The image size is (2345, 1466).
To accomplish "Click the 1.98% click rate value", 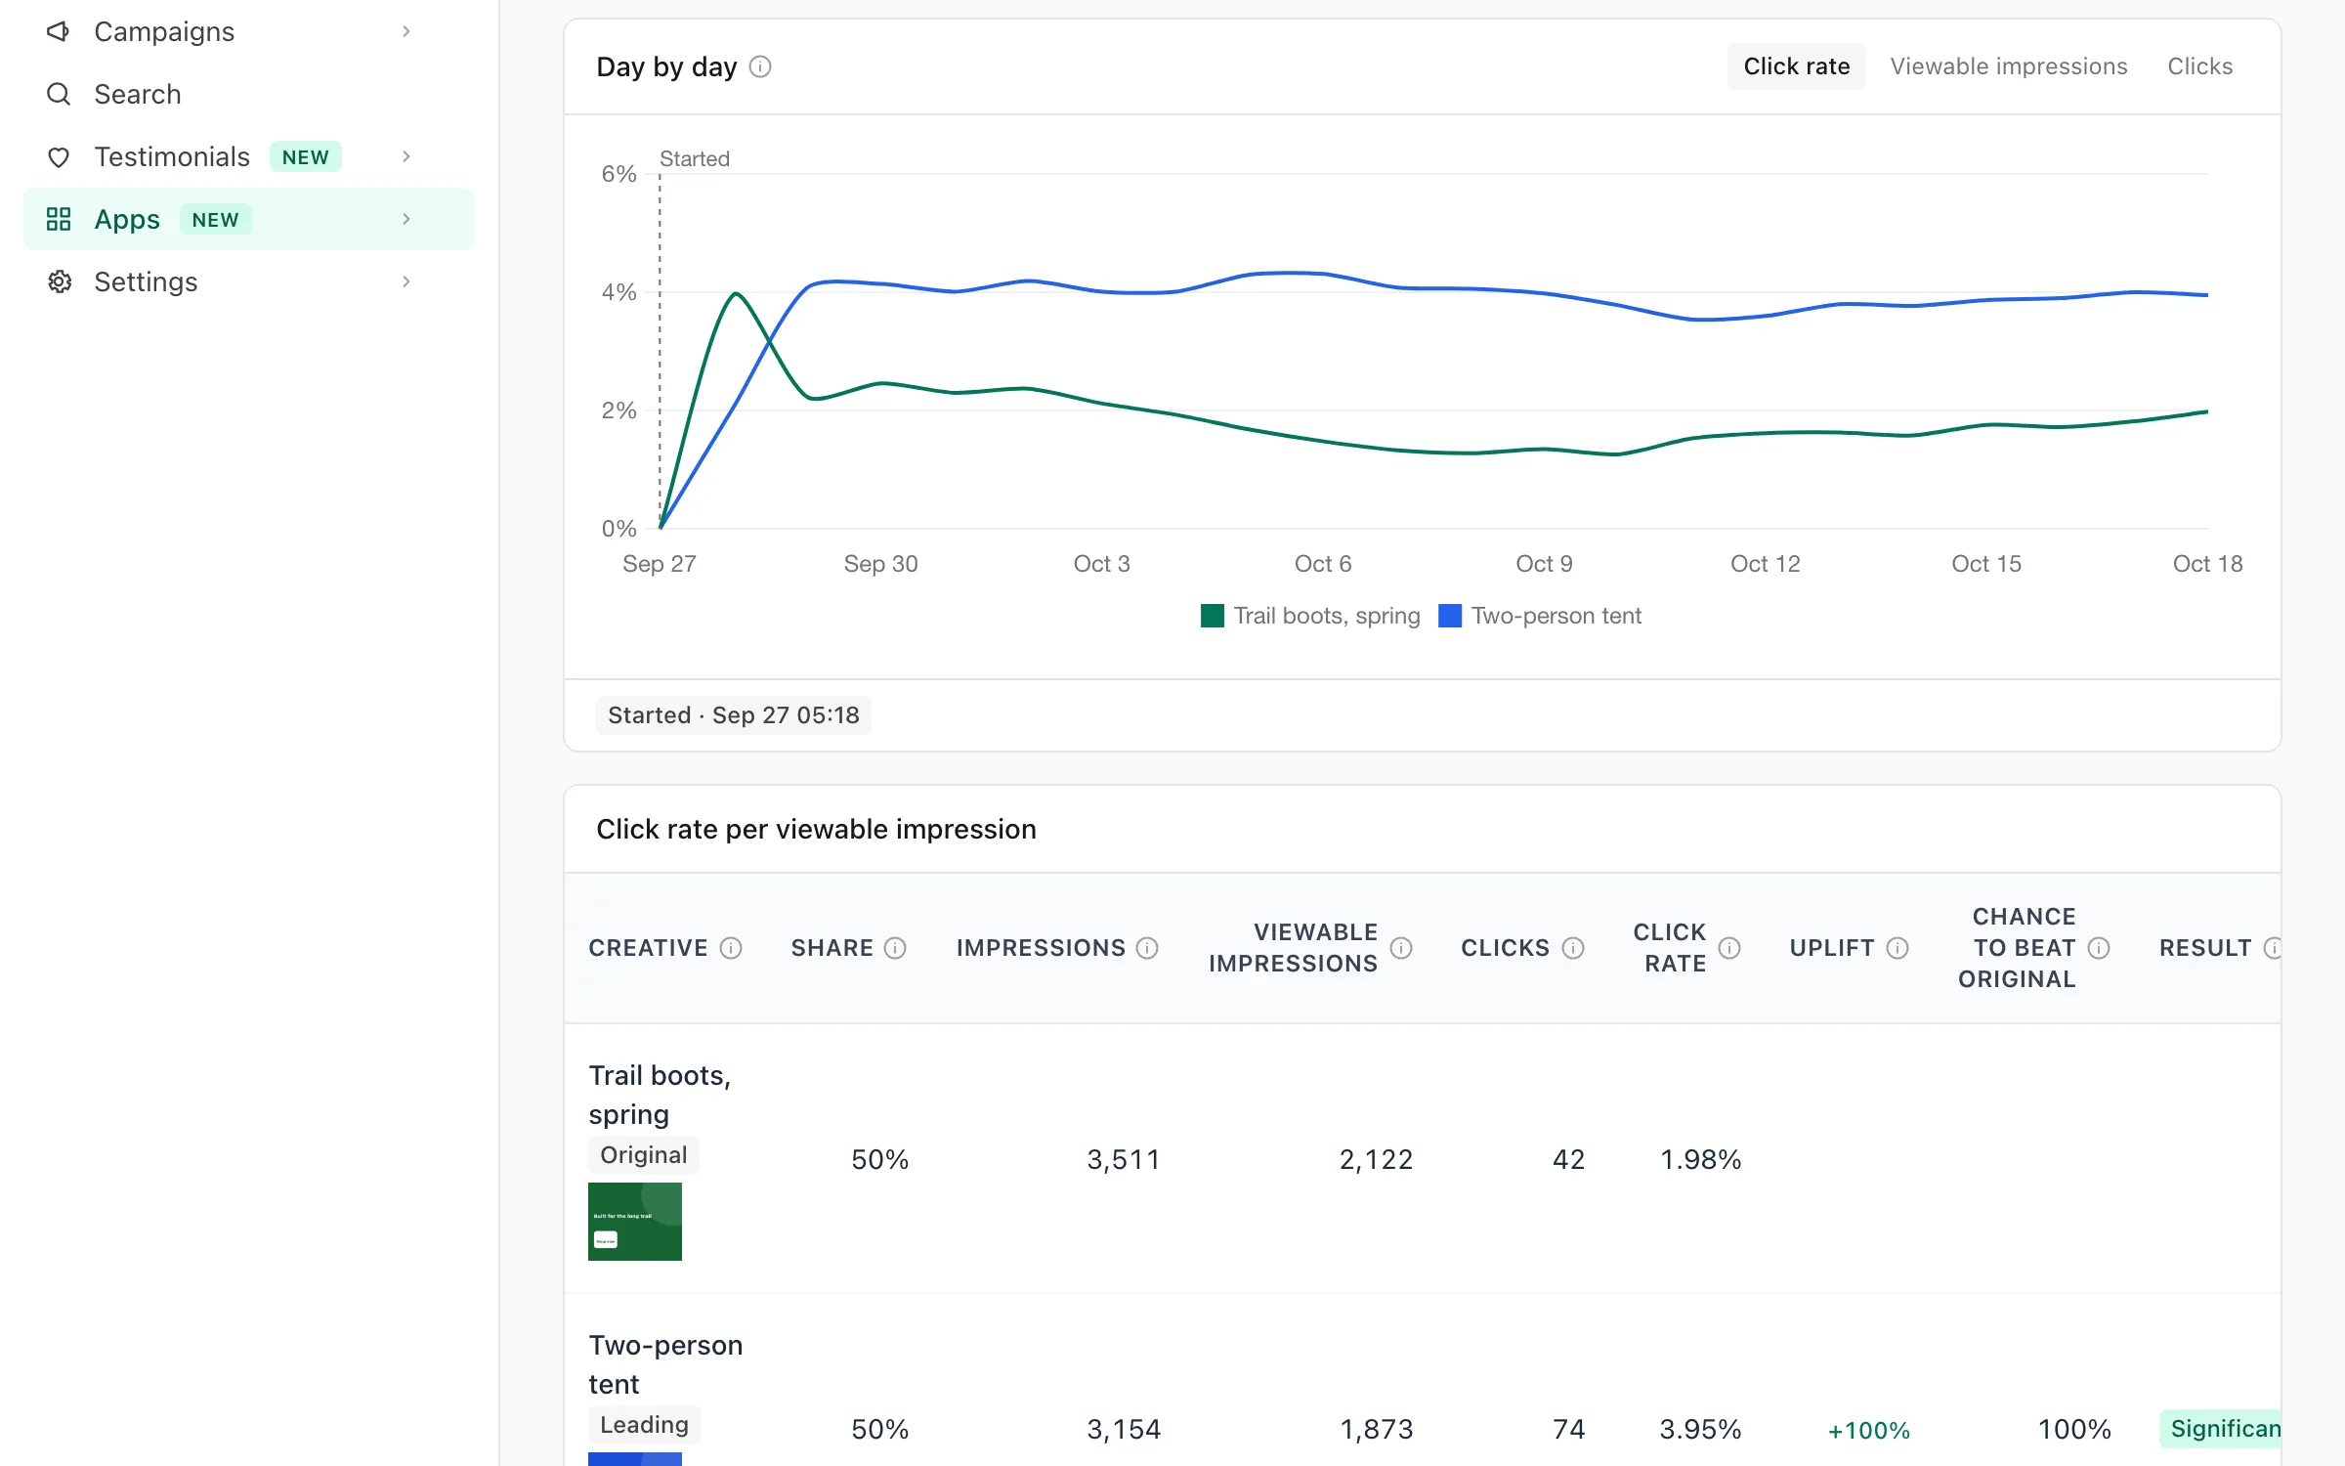I will tap(1700, 1159).
